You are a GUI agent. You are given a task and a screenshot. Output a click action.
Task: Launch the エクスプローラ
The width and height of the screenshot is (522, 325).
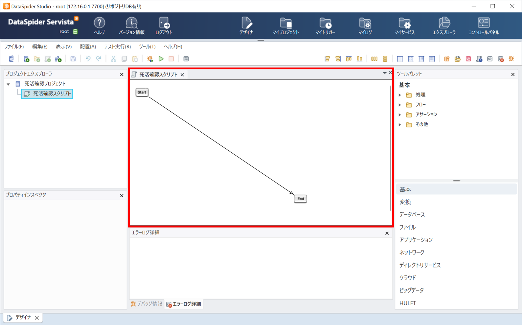click(444, 26)
